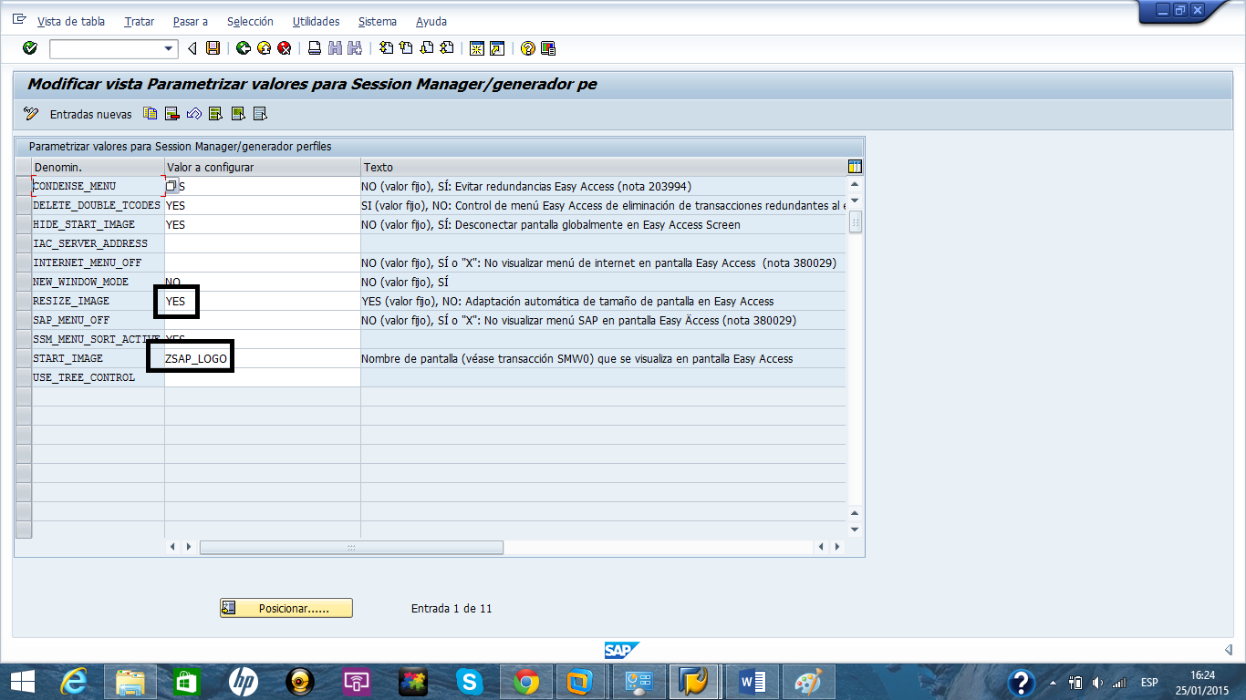Toggle display/change mode with the pencil icon
The width and height of the screenshot is (1246, 700).
click(31, 114)
